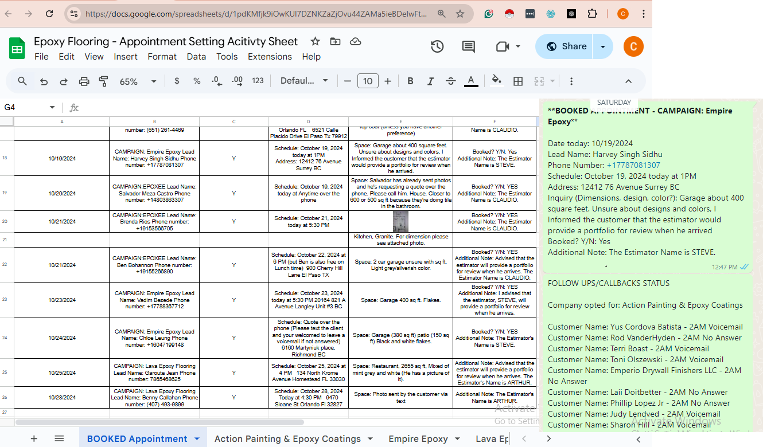
Task: Pick a cell fill color
Action: 497,81
